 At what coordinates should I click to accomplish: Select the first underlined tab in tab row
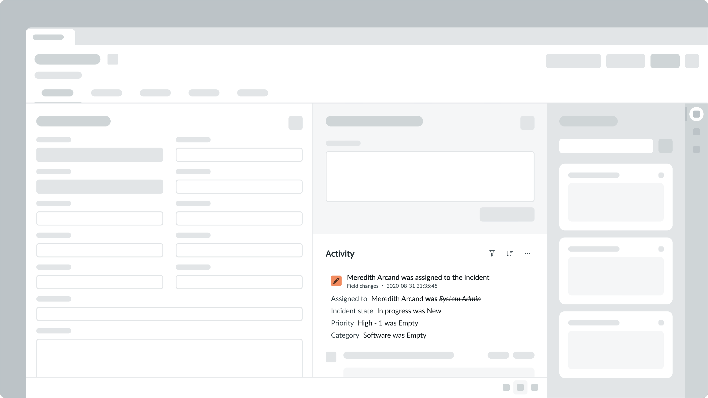point(57,93)
